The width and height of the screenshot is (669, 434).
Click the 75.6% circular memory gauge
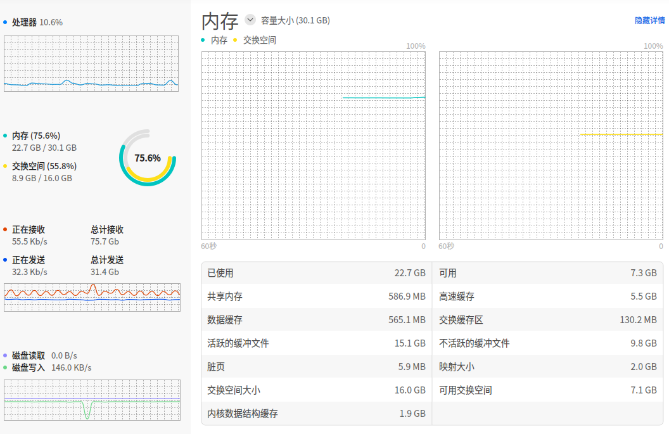click(148, 158)
